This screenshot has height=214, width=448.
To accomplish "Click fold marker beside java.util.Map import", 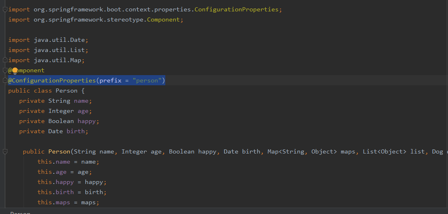I will tap(5, 60).
